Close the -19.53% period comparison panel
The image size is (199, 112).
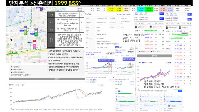click(133, 79)
